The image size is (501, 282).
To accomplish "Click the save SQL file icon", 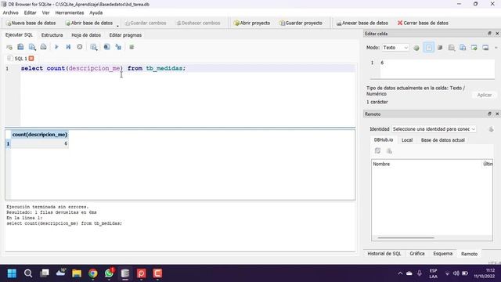I will (20, 47).
